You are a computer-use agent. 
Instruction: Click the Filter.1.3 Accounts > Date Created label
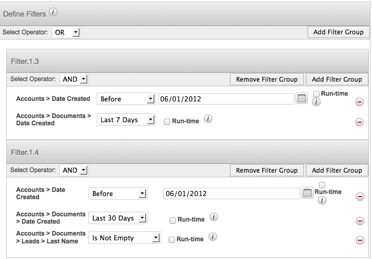point(53,99)
